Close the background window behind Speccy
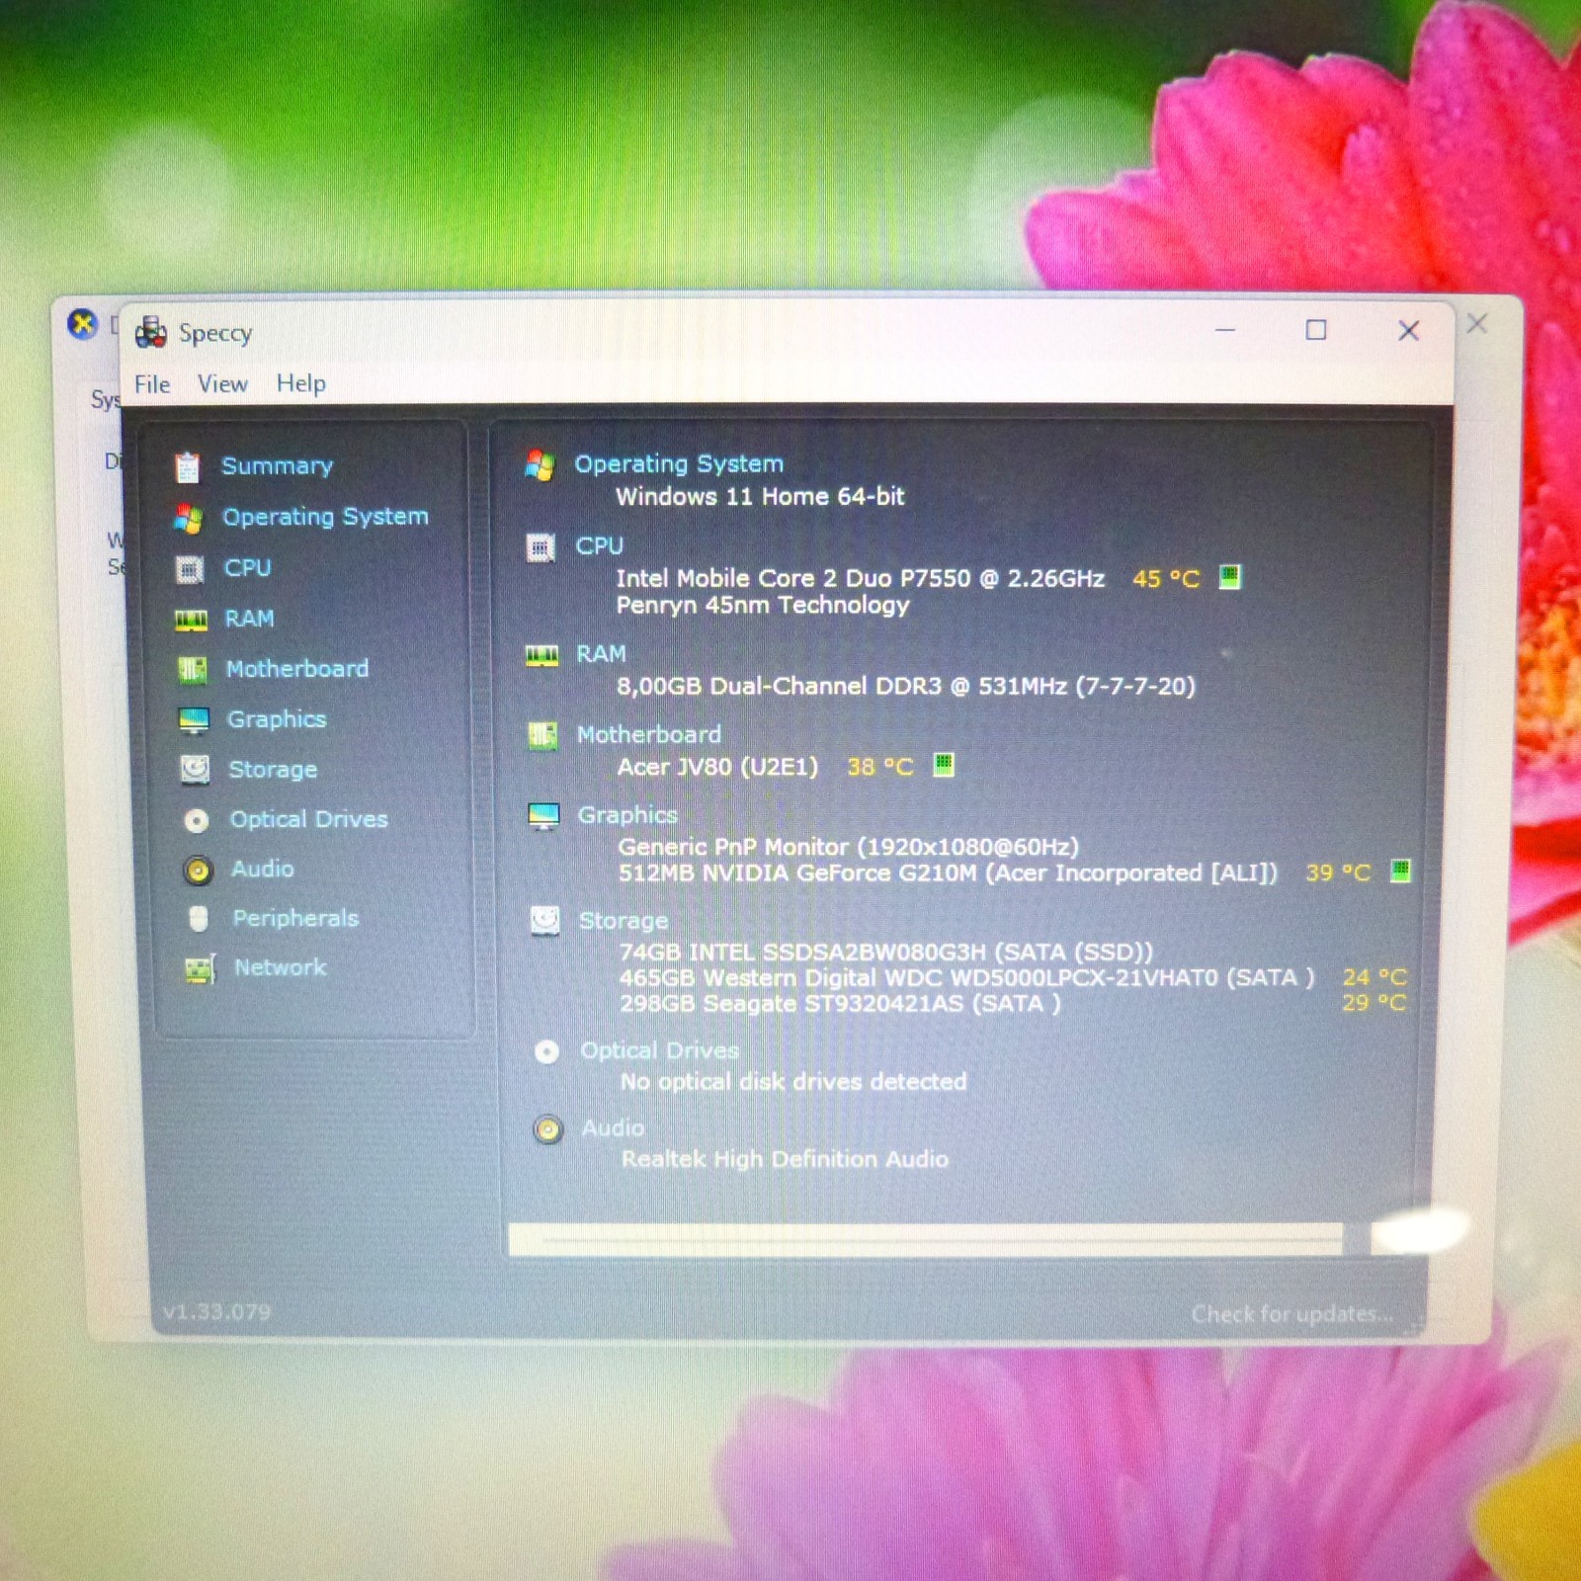 click(1476, 324)
